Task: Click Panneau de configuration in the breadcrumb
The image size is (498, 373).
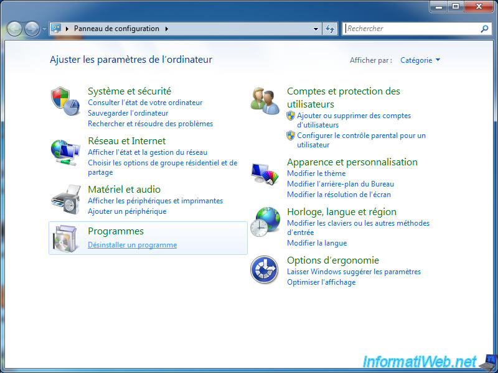Action: tap(116, 29)
